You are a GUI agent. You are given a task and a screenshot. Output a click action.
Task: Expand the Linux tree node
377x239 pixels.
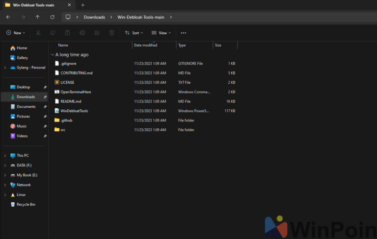[5, 195]
